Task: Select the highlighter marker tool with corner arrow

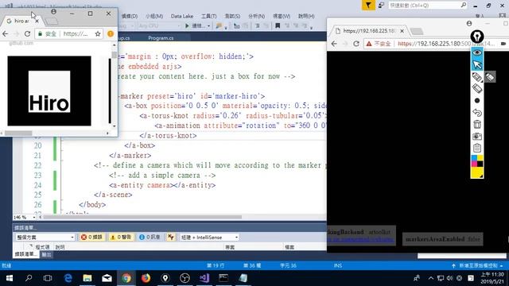Action: (x=477, y=77)
